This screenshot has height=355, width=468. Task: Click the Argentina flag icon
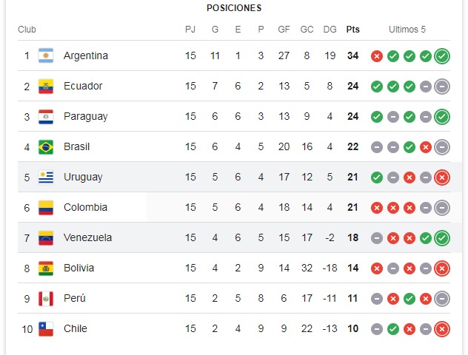[46, 55]
